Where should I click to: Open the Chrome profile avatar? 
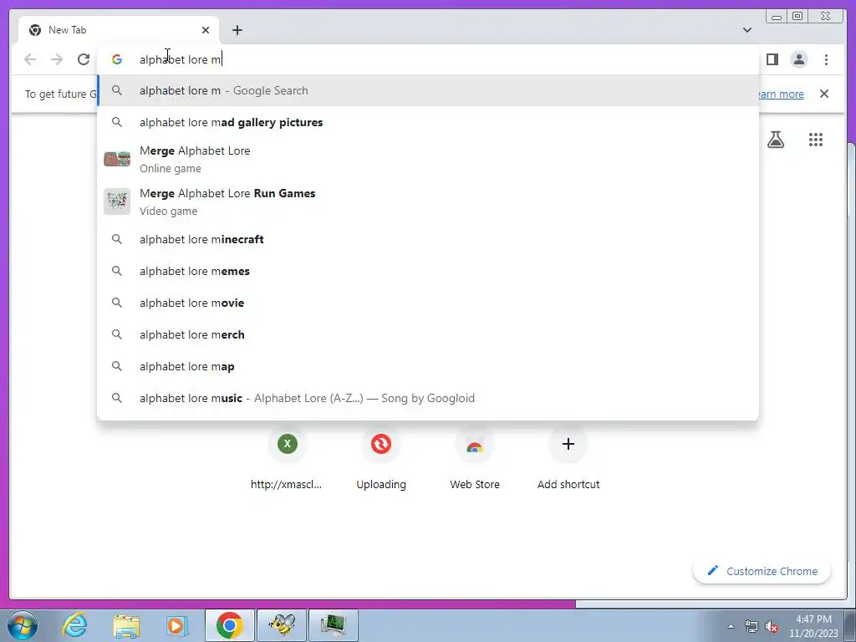click(x=798, y=59)
